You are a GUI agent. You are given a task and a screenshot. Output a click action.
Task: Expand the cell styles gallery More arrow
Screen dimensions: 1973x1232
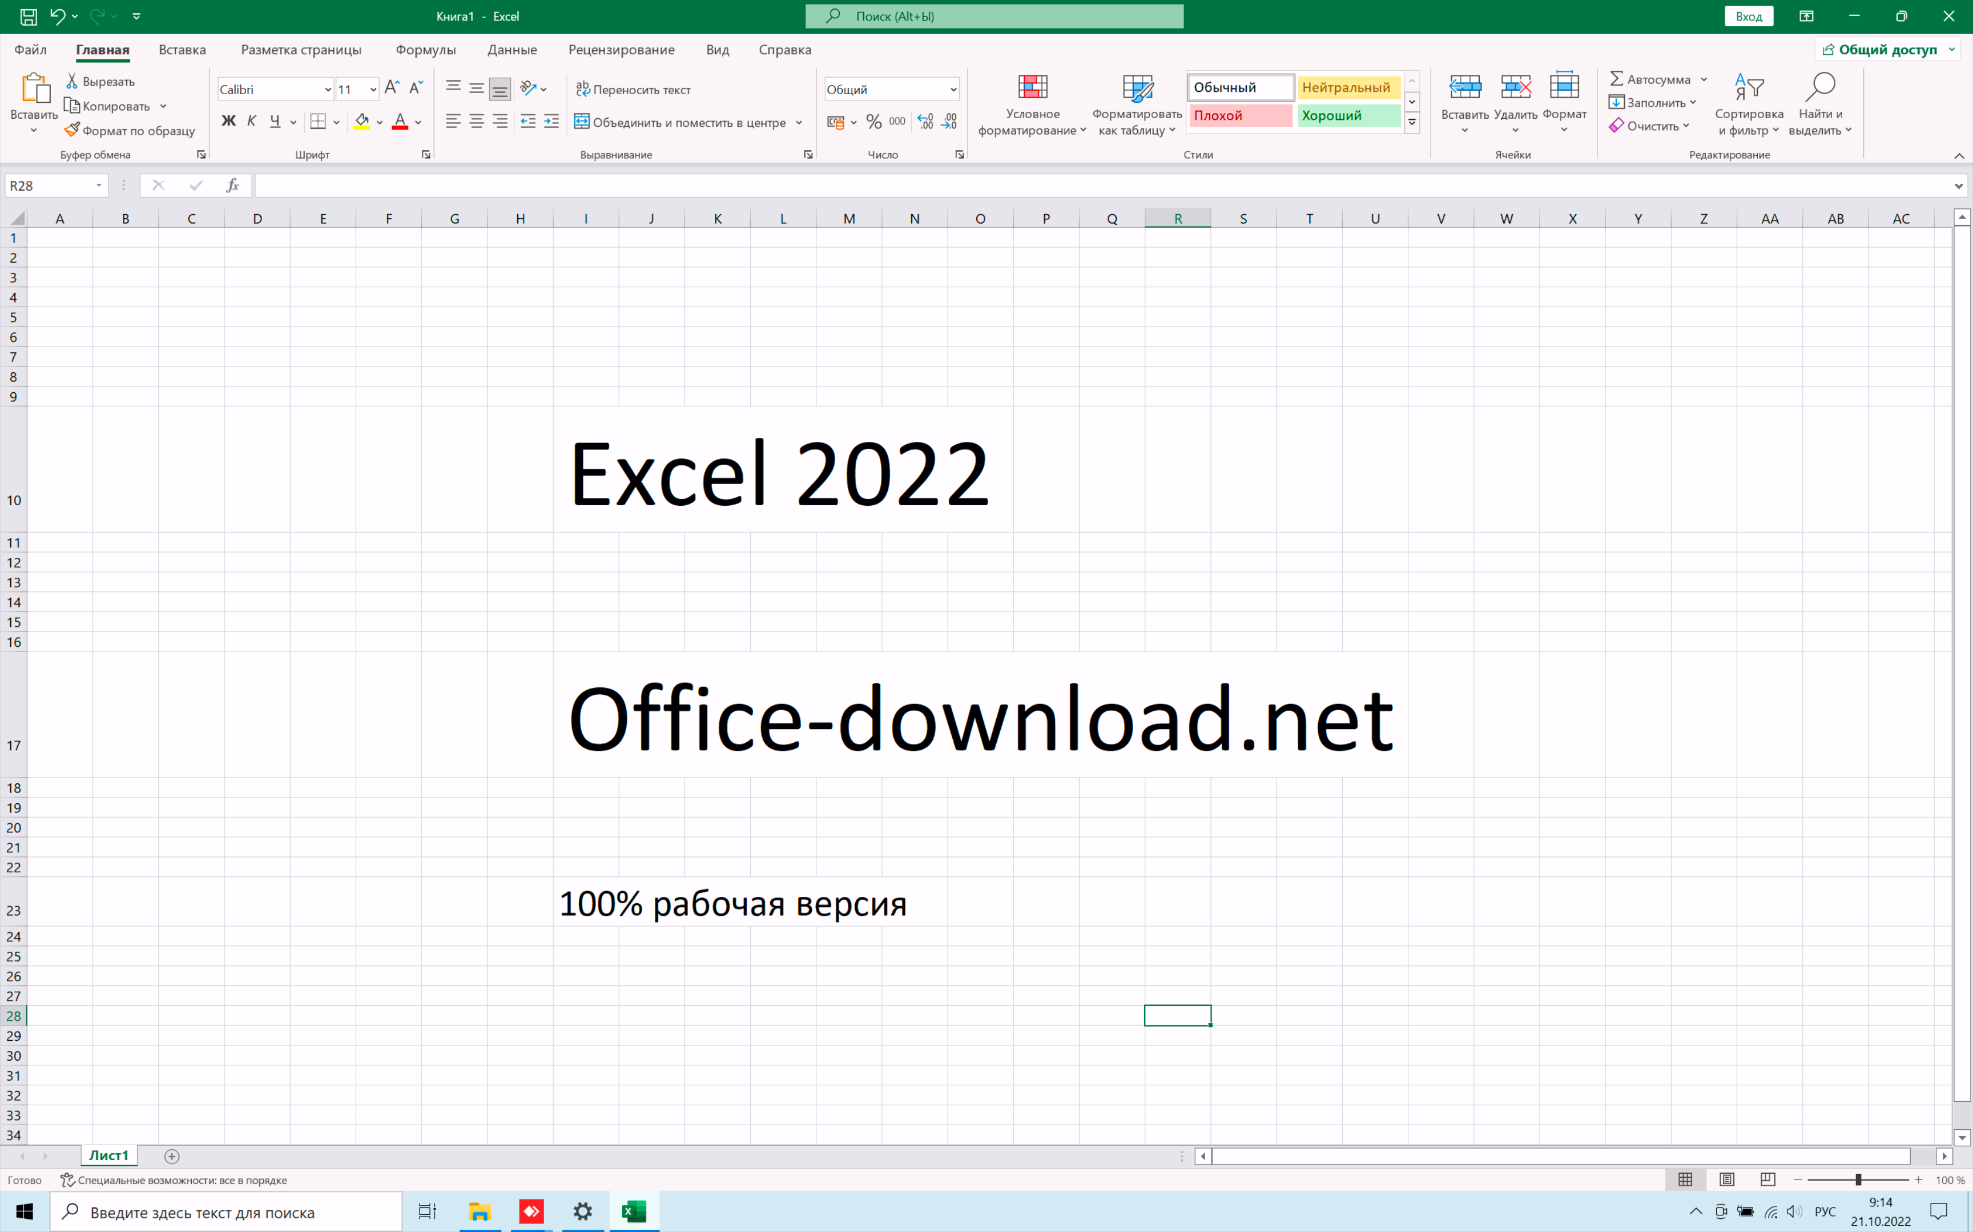pyautogui.click(x=1412, y=122)
